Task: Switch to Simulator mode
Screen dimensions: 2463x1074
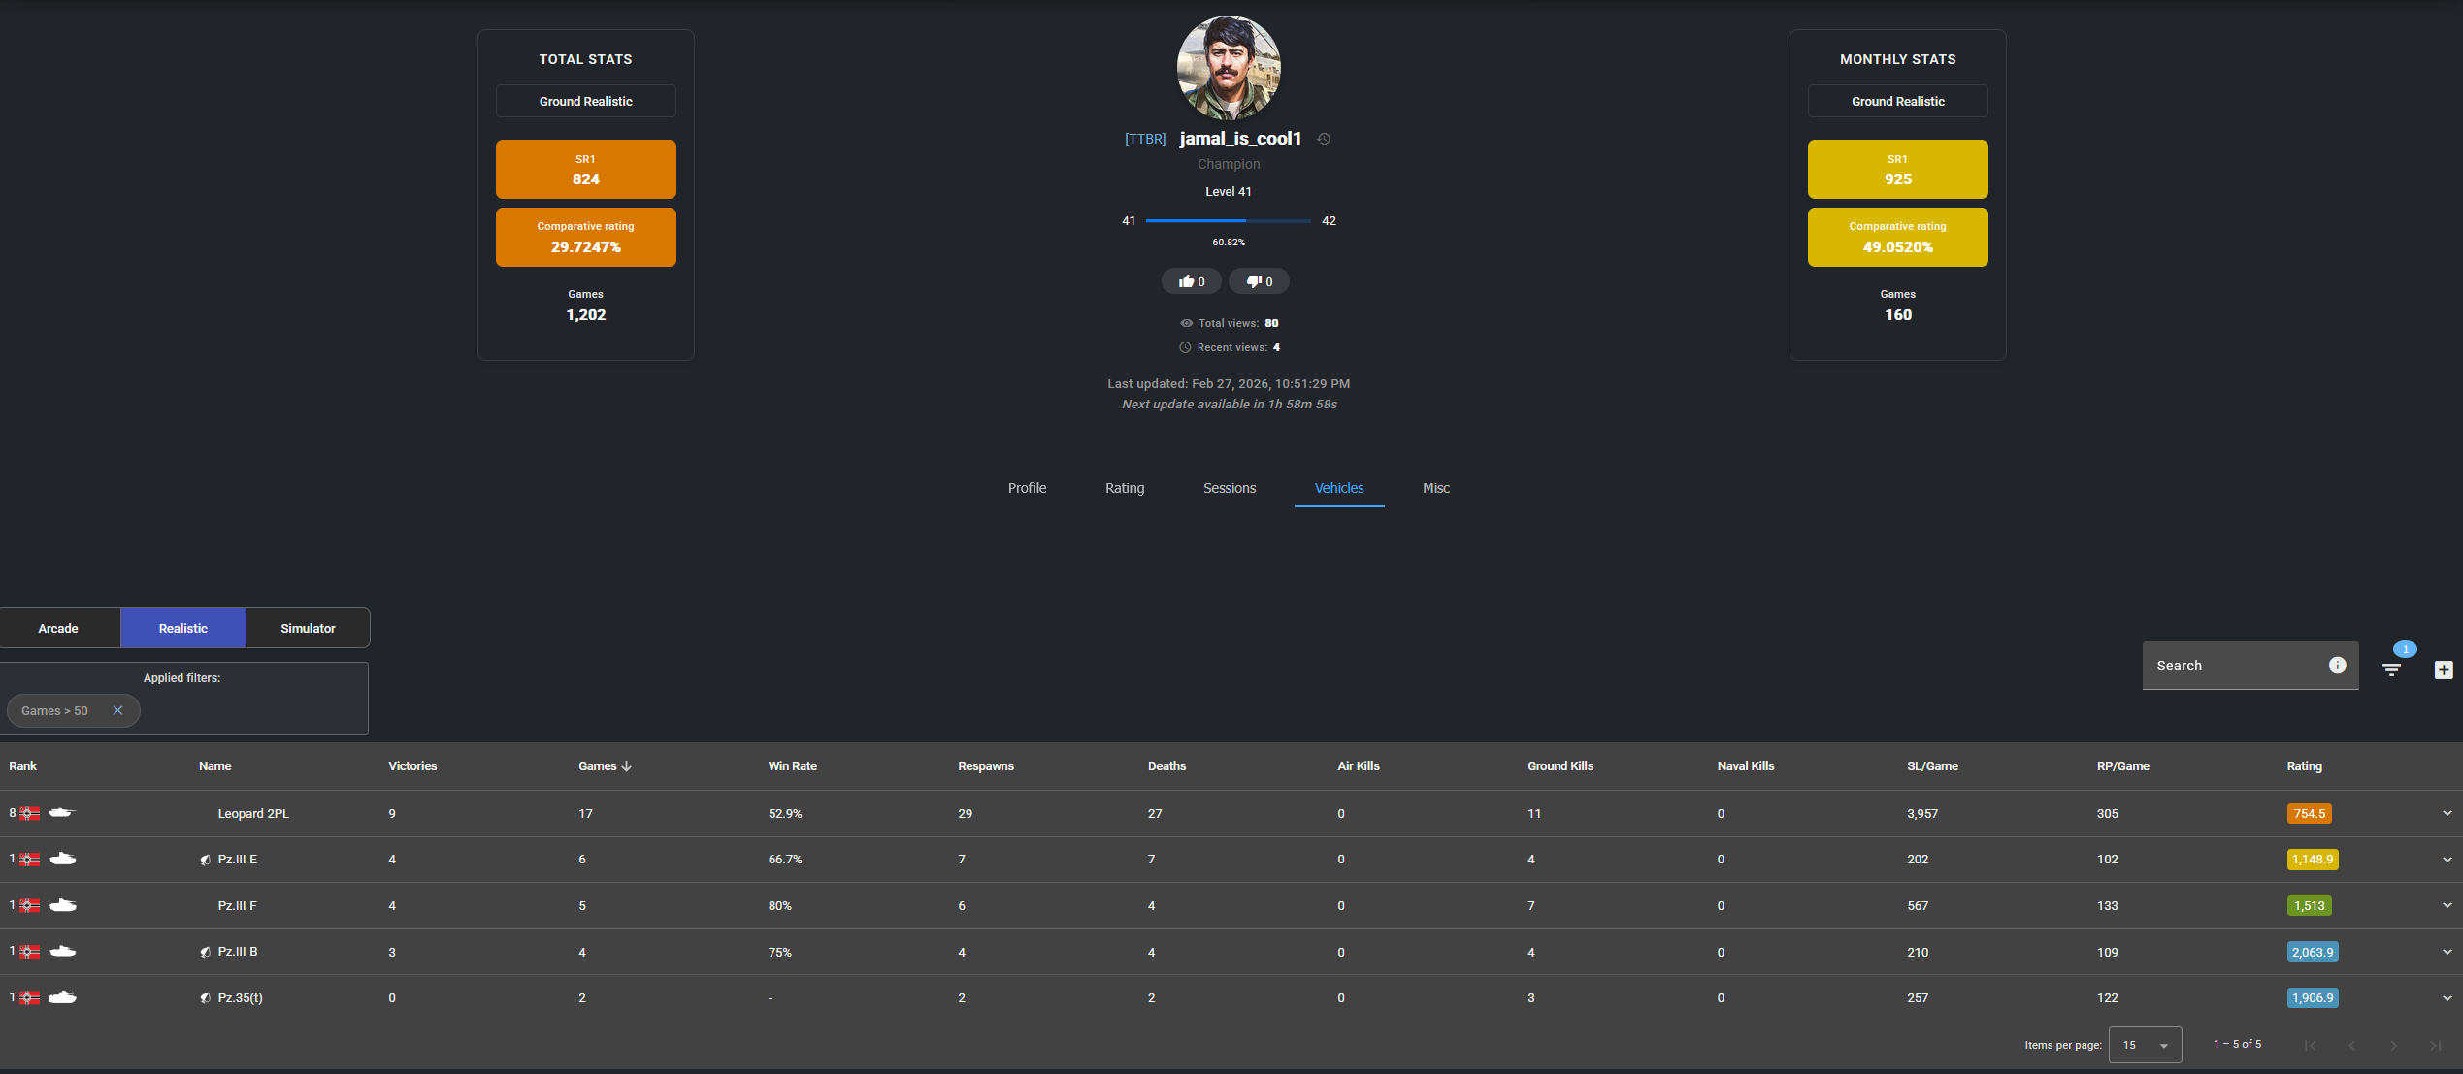Action: click(308, 628)
